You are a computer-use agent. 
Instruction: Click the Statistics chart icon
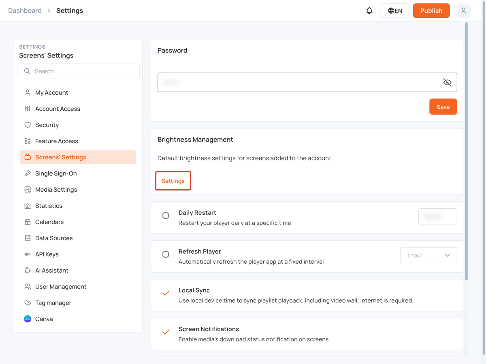(x=28, y=206)
